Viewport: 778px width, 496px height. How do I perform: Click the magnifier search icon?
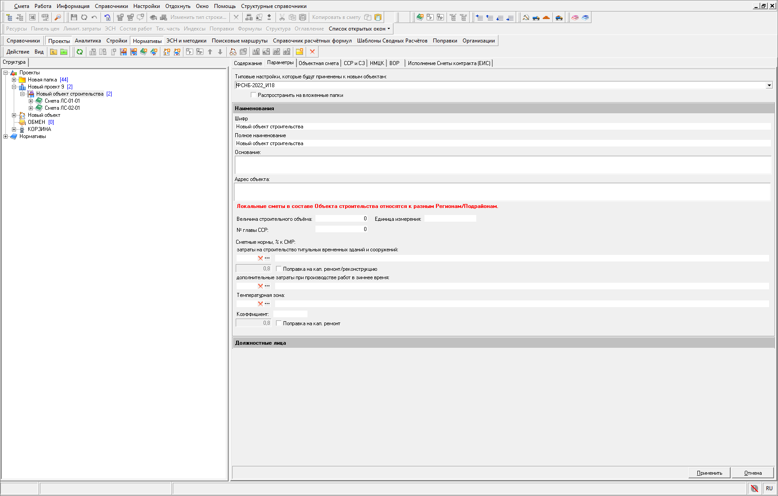[x=58, y=17]
